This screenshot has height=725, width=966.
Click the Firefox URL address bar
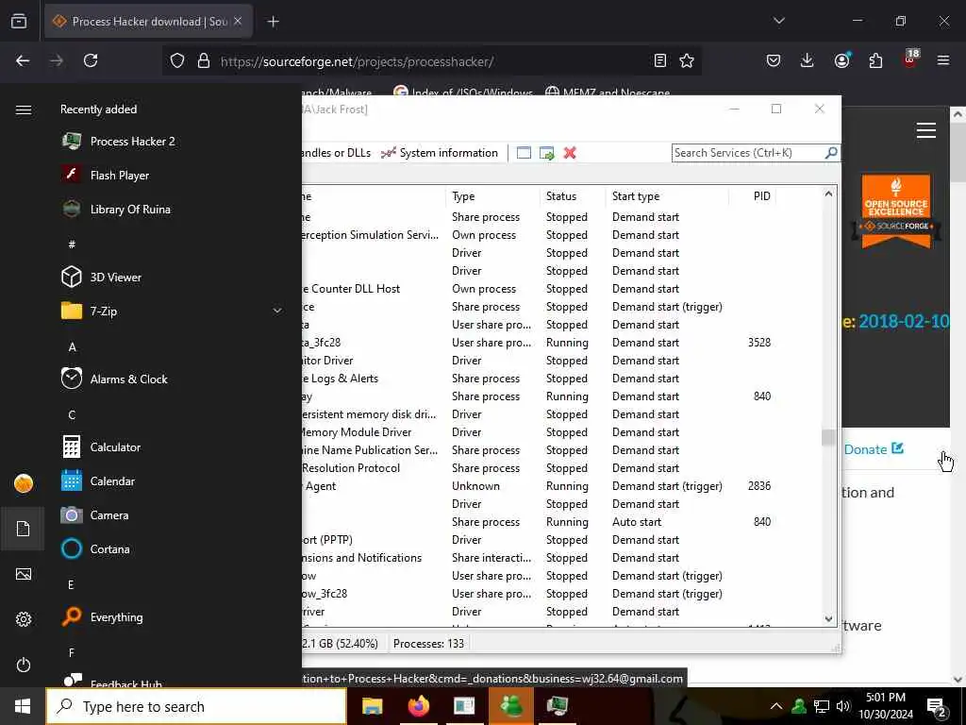click(x=431, y=60)
